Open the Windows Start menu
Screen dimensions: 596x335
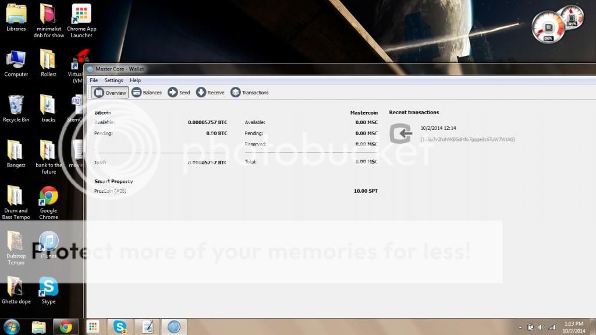coord(12,327)
